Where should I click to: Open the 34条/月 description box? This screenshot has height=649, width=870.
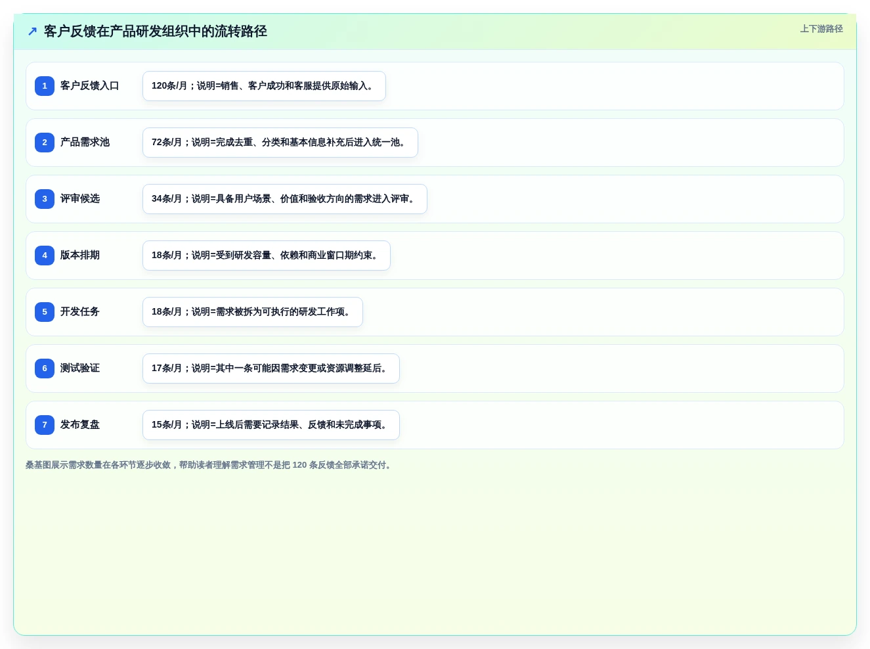(285, 199)
